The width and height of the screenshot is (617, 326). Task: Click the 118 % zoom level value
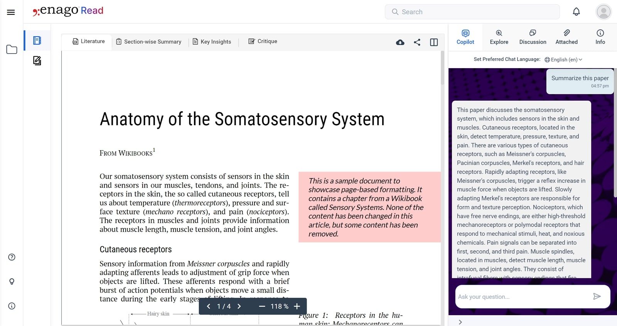pos(280,306)
